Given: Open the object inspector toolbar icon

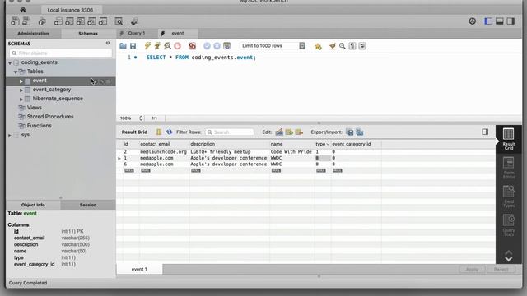Looking at the screenshot, I should tap(42, 21).
